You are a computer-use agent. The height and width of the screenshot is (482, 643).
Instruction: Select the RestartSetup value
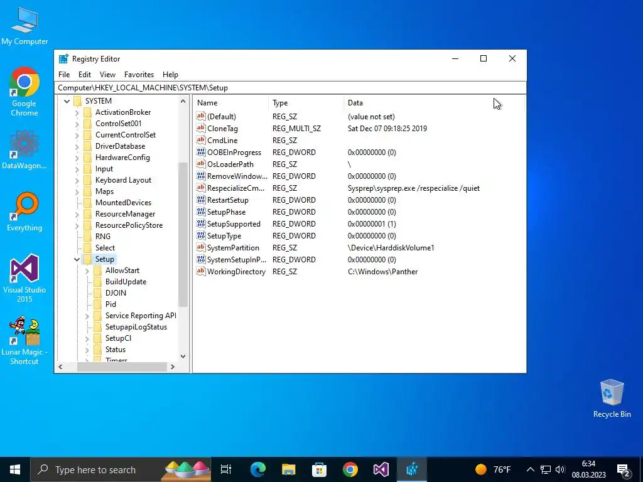coord(227,200)
